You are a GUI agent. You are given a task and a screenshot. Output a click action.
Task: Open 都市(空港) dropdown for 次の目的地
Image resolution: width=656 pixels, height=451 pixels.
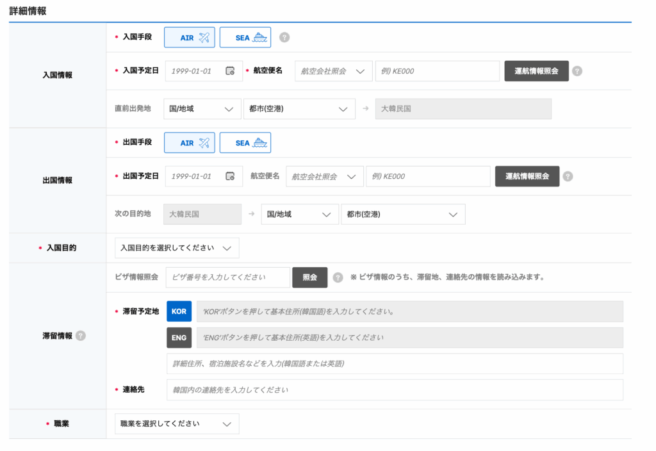pos(403,214)
